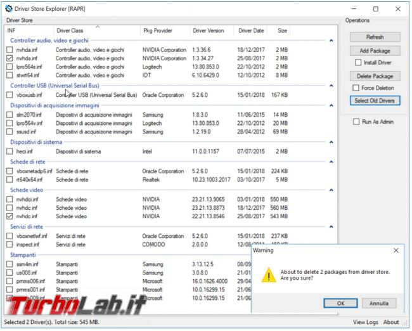Screen dimensions: 412x331
Task: Click the 560 MB size cell
Action: point(279,208)
